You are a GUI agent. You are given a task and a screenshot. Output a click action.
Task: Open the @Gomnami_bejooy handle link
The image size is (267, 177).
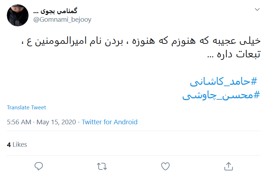[x=62, y=20]
